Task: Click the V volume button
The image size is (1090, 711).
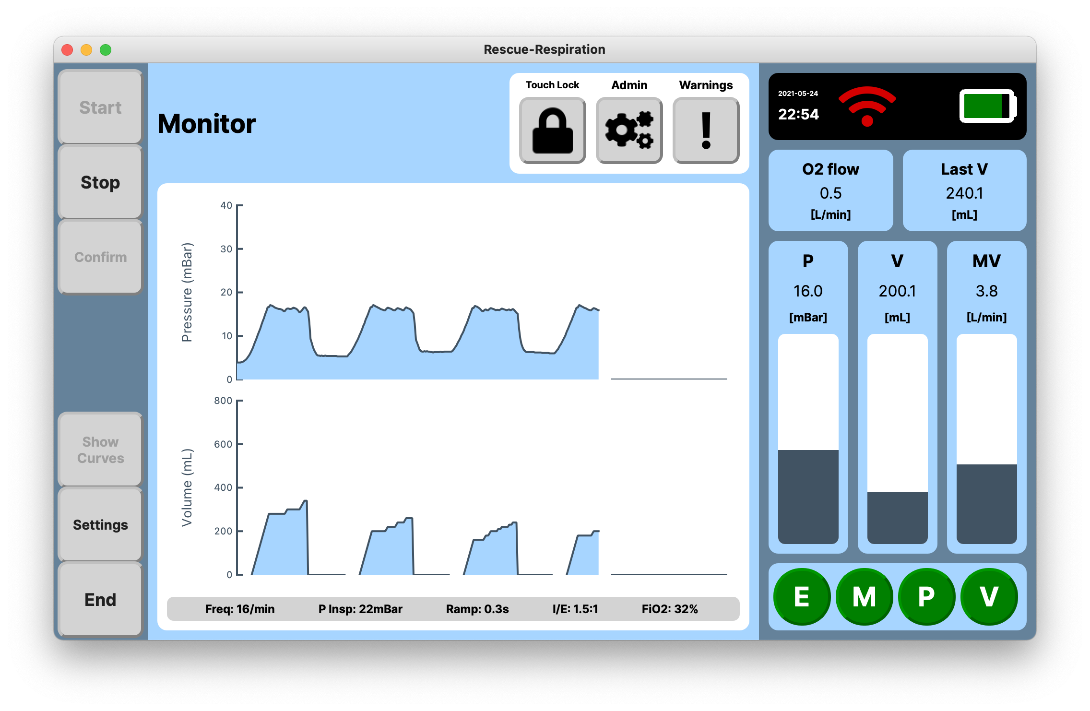Action: click(x=989, y=596)
